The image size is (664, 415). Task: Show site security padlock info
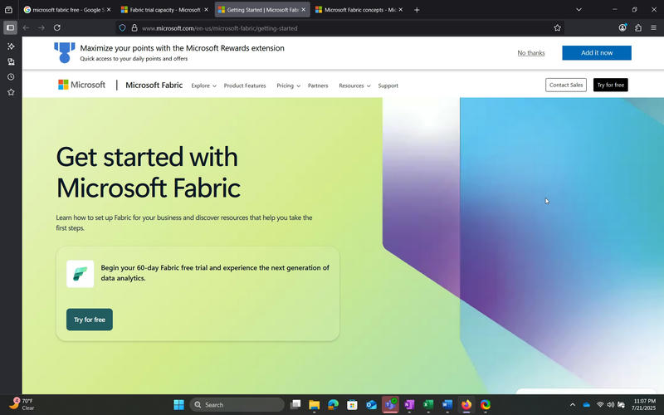point(134,28)
